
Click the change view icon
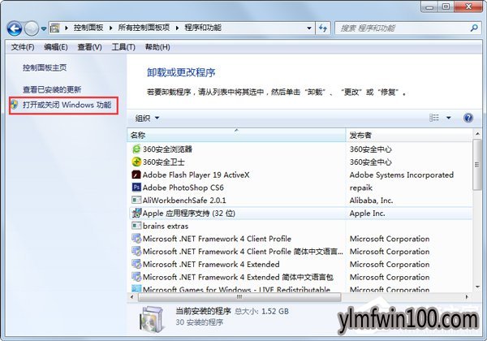coord(434,118)
